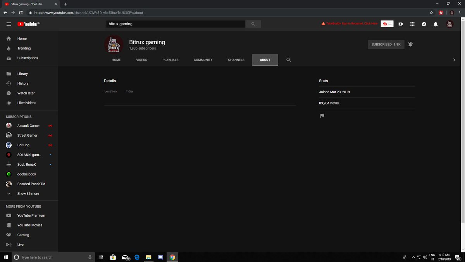
Task: Go to Home in the sidebar
Action: pos(29,39)
